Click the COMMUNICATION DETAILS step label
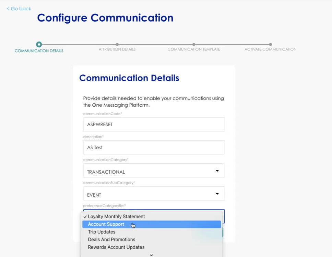Screen dimensions: 332x257 tap(39, 51)
